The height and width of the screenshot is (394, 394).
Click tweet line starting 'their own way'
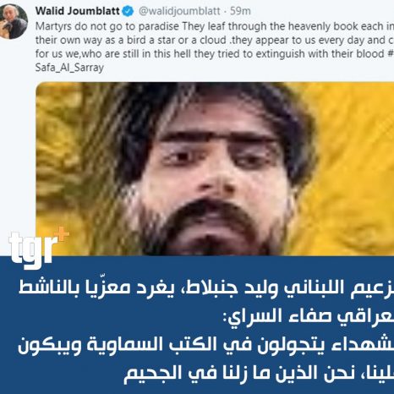(215, 40)
